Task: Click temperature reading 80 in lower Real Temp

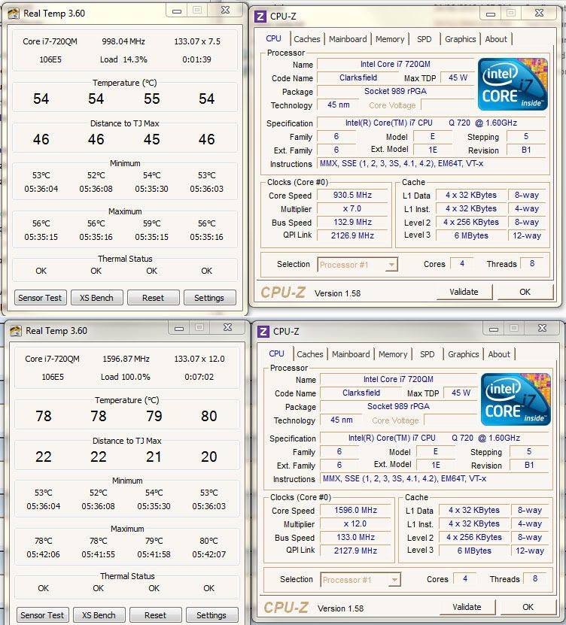Action: click(x=209, y=416)
